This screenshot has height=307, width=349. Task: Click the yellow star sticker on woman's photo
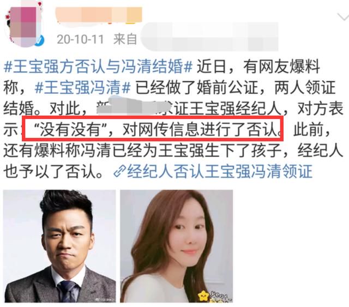click(203, 296)
